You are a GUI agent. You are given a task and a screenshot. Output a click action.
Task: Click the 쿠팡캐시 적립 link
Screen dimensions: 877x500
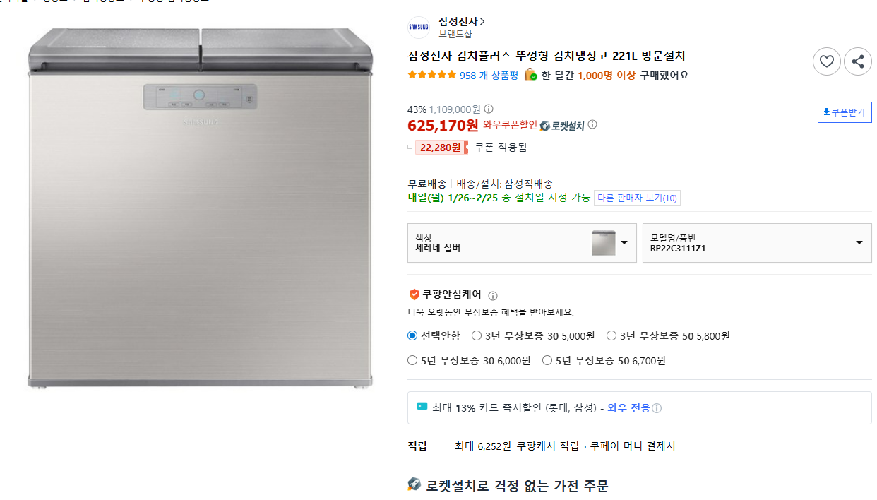click(x=547, y=446)
